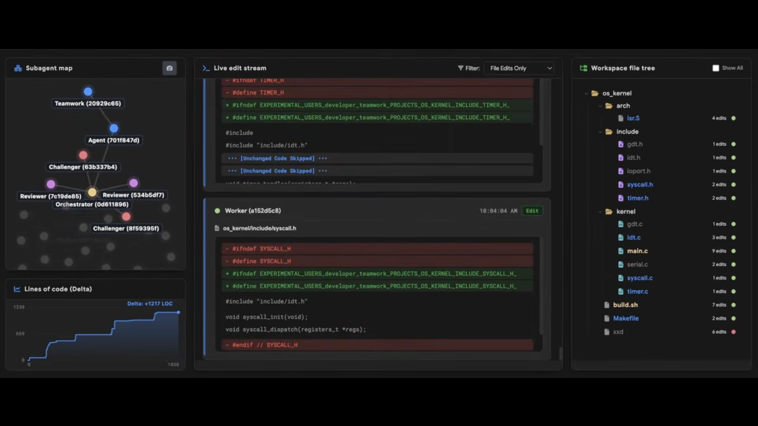Collapse the arch folder chevron

pyautogui.click(x=600, y=106)
